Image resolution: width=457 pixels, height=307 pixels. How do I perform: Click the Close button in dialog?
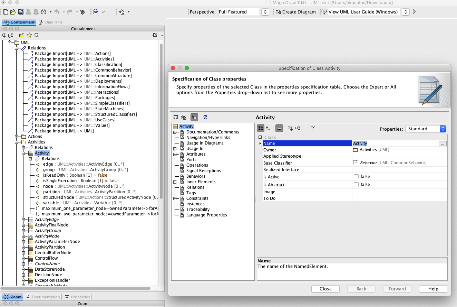click(325, 289)
